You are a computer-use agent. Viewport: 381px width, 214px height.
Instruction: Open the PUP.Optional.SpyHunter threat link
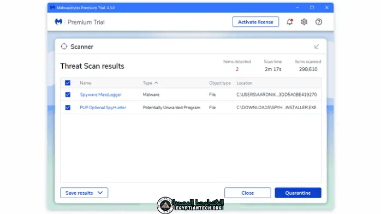coord(103,108)
